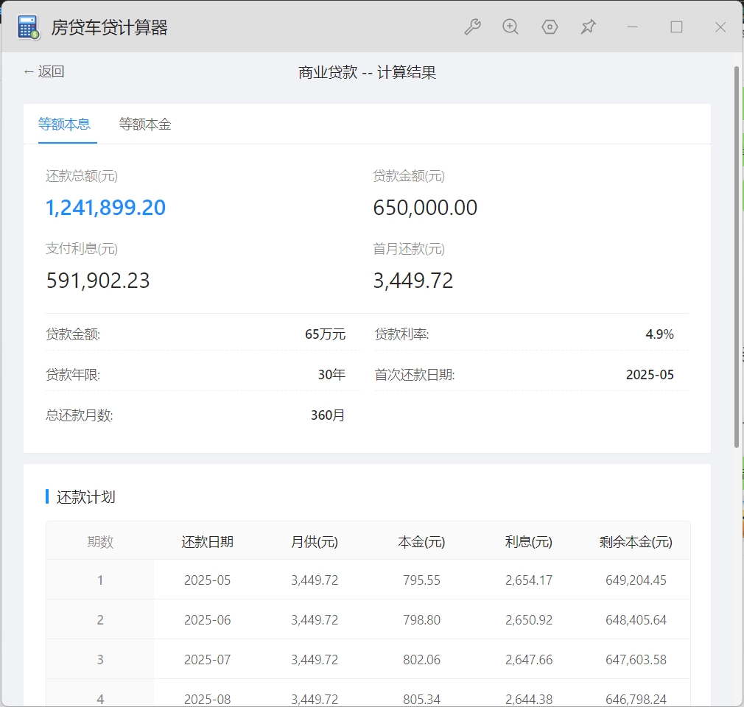This screenshot has width=744, height=707.
Task: Pin the window with the pin icon
Action: (589, 27)
